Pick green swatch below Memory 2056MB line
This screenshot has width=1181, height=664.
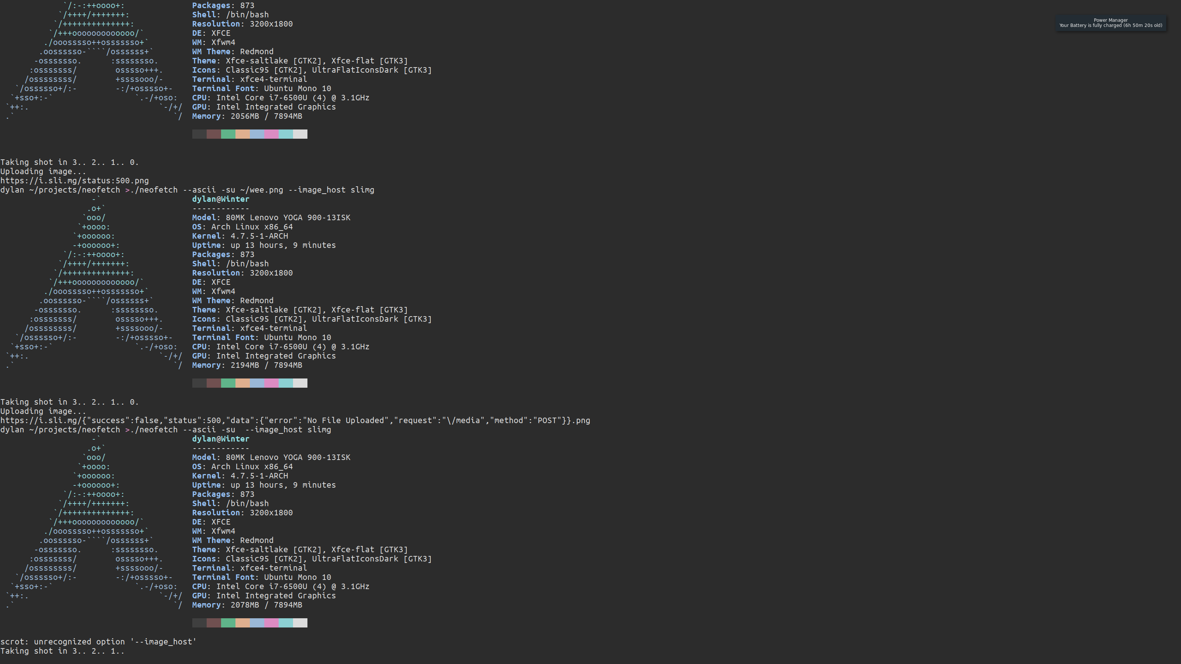tap(228, 134)
